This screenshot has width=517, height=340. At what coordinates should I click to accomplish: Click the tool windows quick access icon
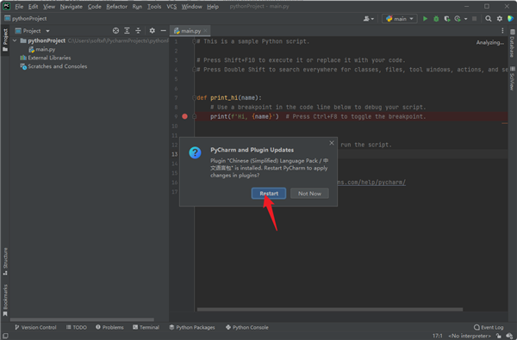[x=5, y=336]
